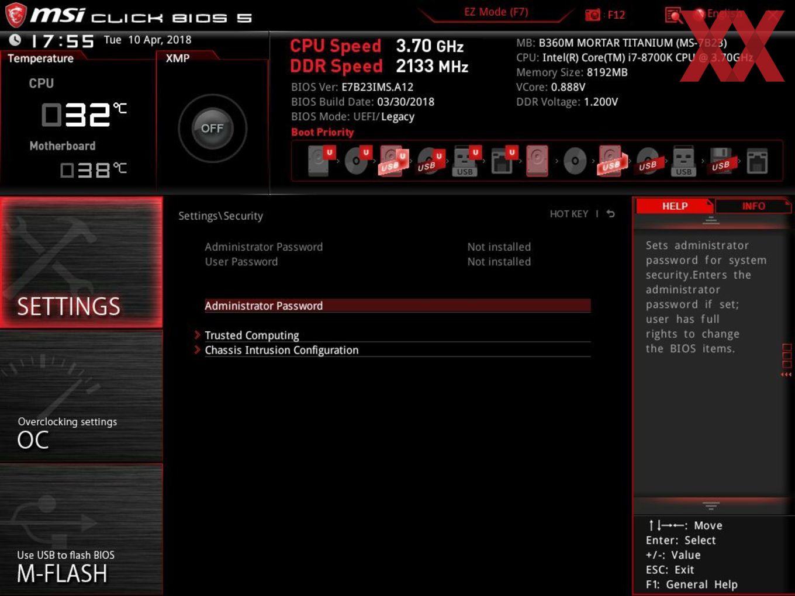Screen dimensions: 795x596
Task: Click the Temperature panel label
Action: (x=40, y=58)
